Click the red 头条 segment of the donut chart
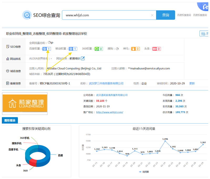The width and height of the screenshot is (210, 179). pyautogui.click(x=33, y=162)
